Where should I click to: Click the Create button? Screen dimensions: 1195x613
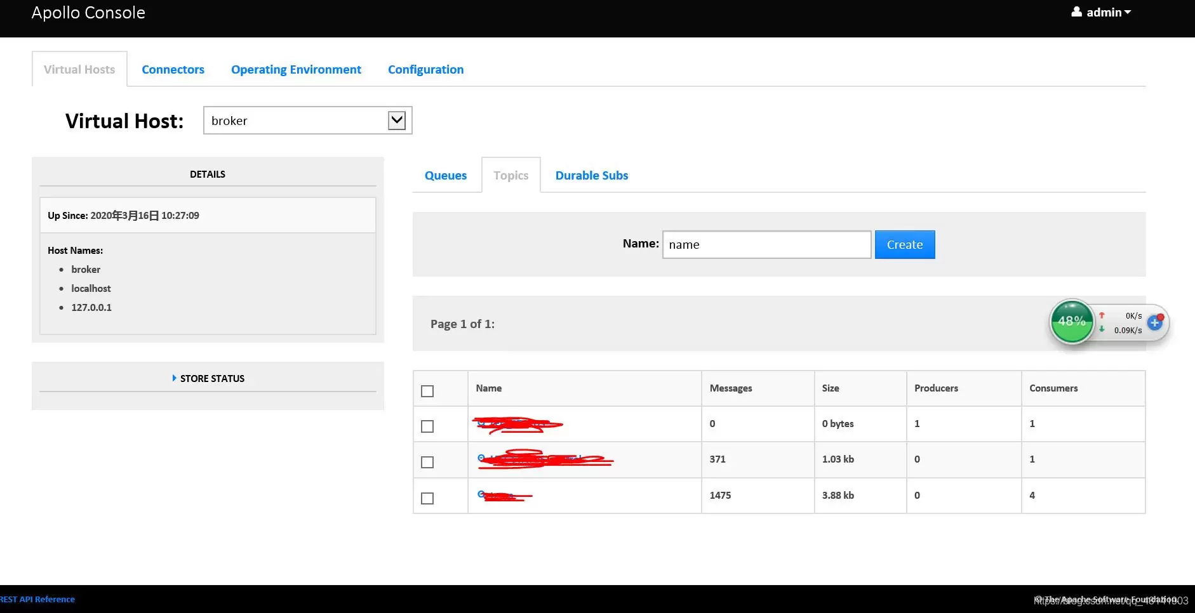tap(905, 244)
